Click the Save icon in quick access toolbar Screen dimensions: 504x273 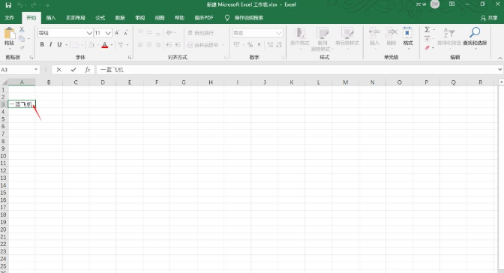(x=8, y=4)
